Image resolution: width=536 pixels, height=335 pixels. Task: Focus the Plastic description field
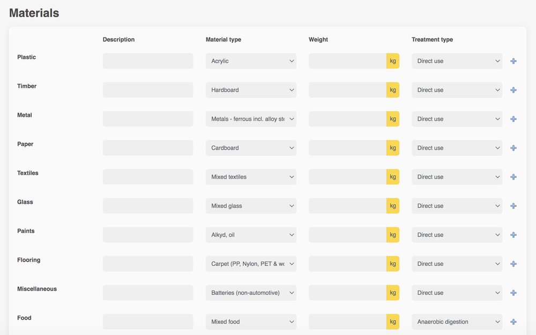coord(148,61)
